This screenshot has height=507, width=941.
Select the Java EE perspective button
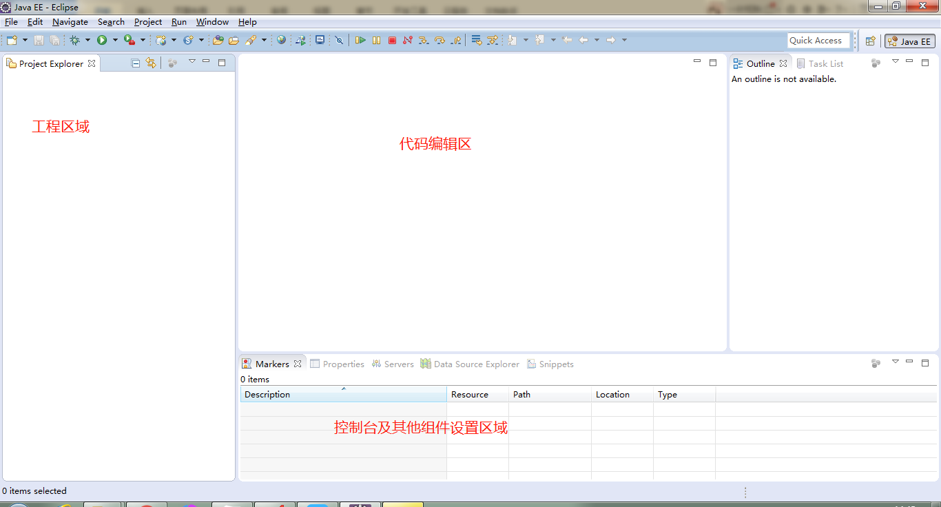coord(910,41)
